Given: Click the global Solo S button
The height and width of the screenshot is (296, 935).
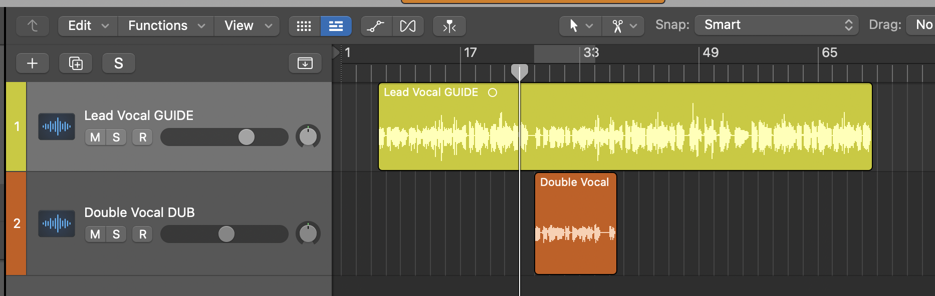Looking at the screenshot, I should click(x=119, y=63).
